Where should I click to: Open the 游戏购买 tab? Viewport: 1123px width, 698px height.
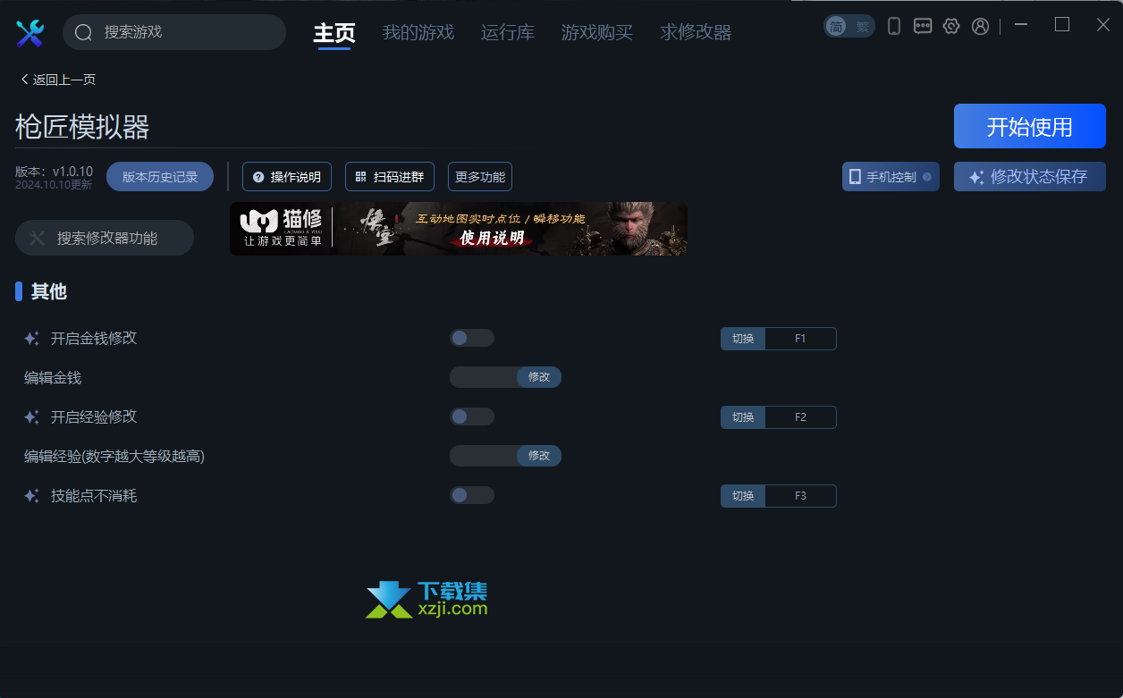click(x=597, y=33)
